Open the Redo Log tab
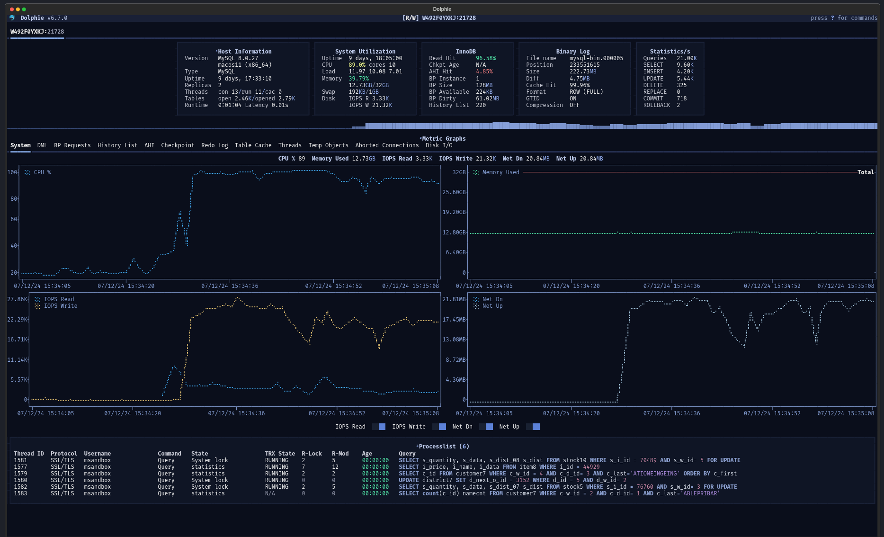The height and width of the screenshot is (537, 884). 214,145
